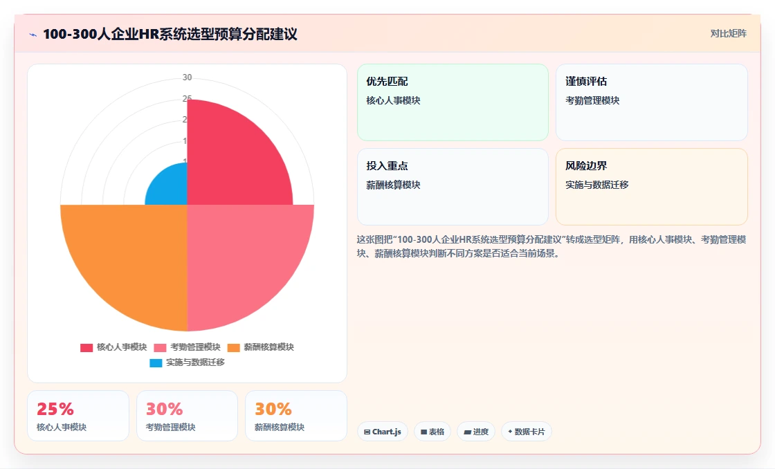Click the 25% 核心人事模块 stat card

(x=78, y=416)
